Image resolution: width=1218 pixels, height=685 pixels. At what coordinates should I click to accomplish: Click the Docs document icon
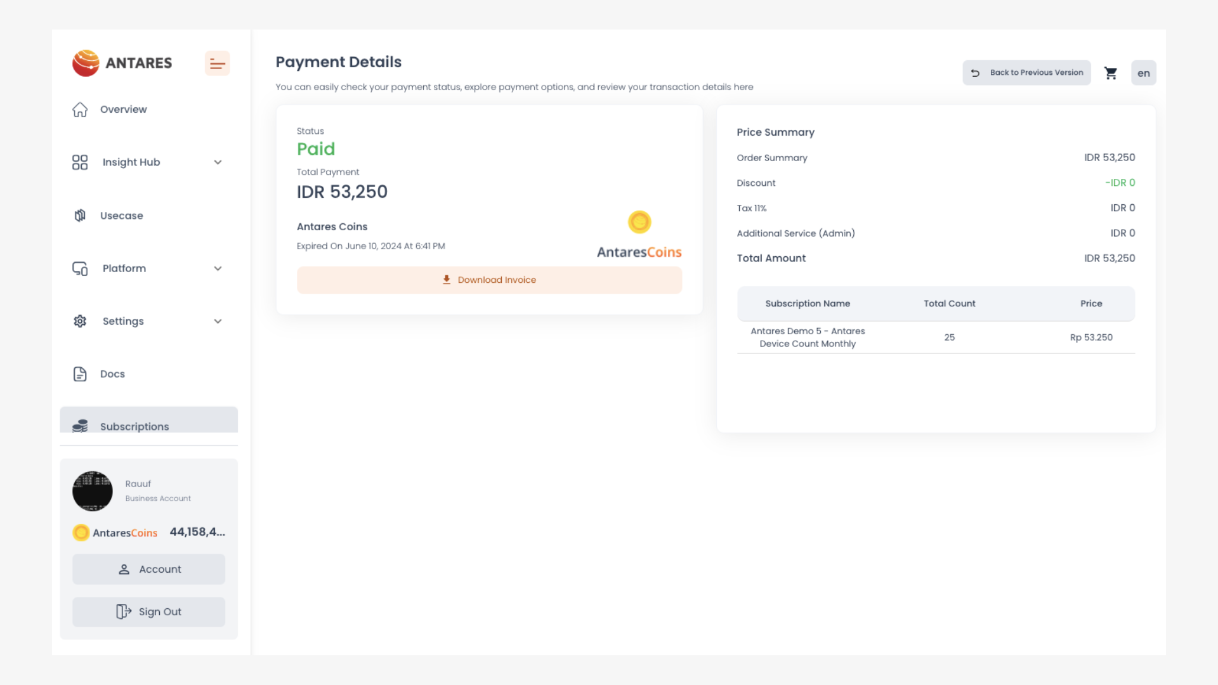[80, 374]
